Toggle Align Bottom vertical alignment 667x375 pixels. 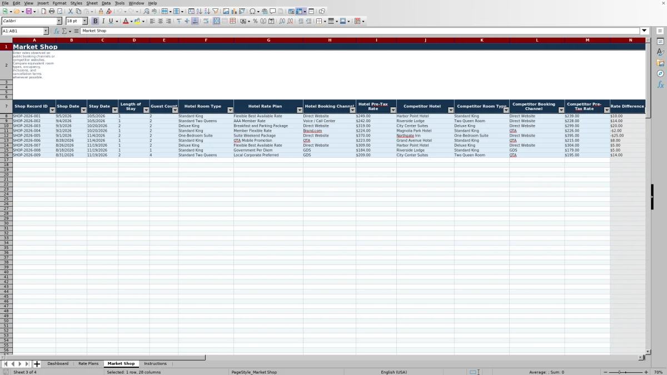tap(195, 21)
